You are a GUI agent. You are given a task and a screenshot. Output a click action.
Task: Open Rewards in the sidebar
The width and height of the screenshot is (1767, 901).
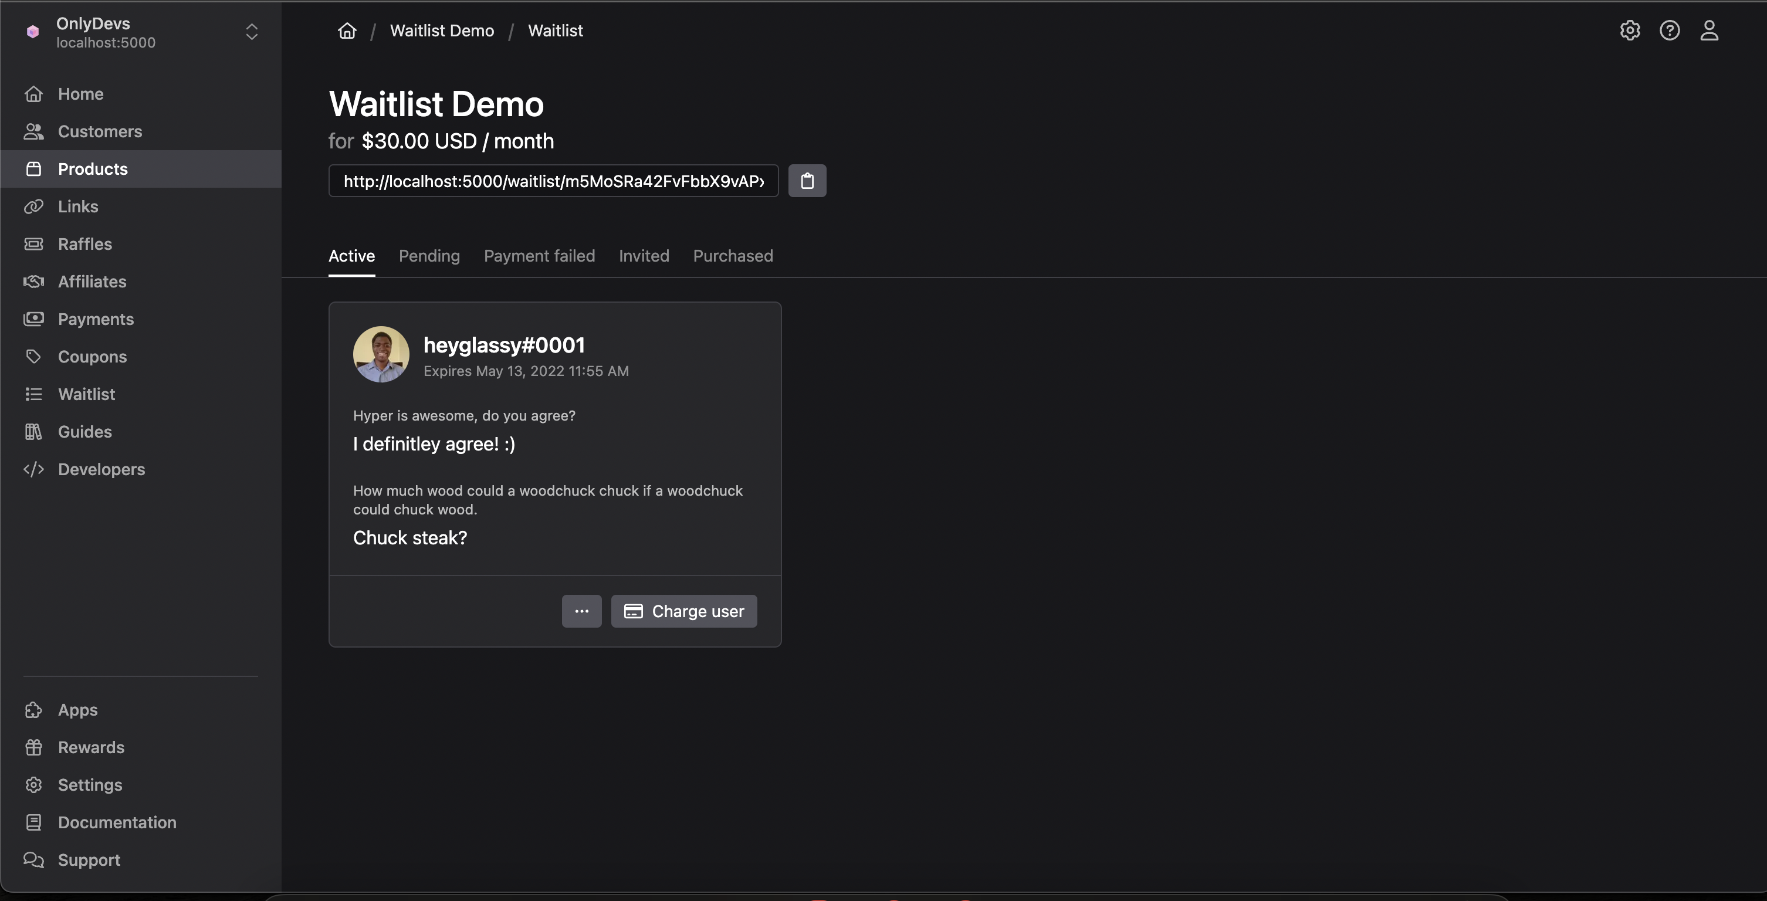click(x=90, y=747)
